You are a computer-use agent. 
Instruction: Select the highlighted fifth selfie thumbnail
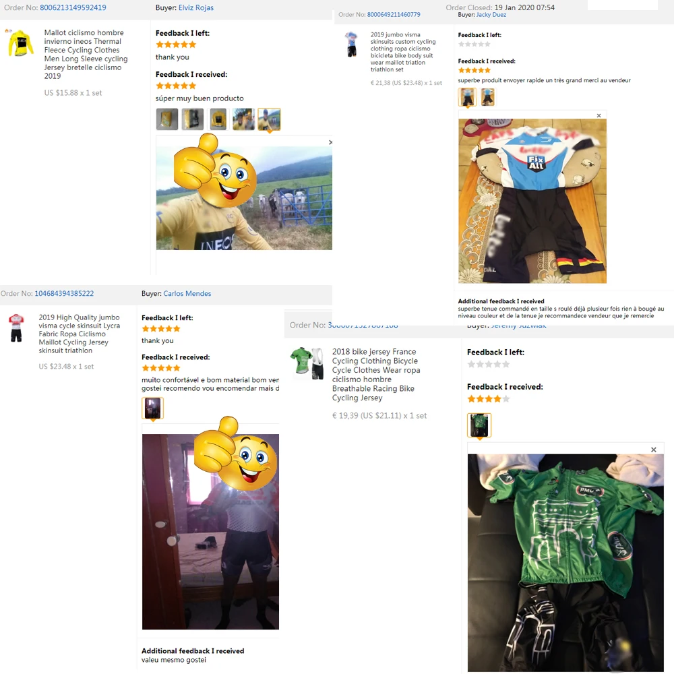coord(269,119)
